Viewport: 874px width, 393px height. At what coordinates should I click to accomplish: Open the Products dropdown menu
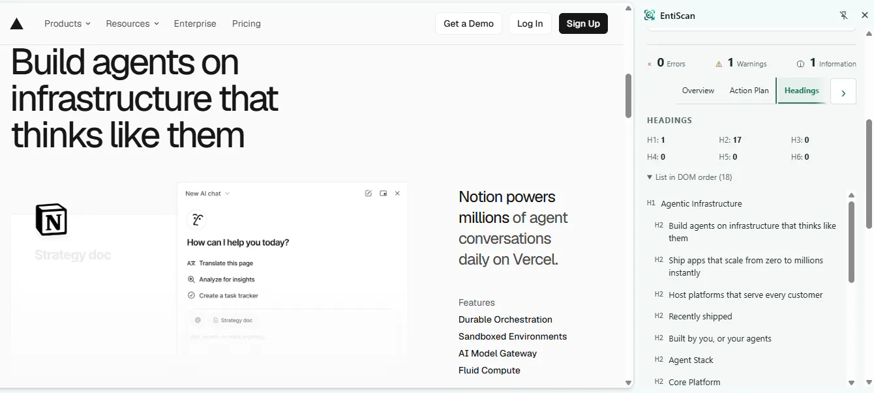(68, 23)
